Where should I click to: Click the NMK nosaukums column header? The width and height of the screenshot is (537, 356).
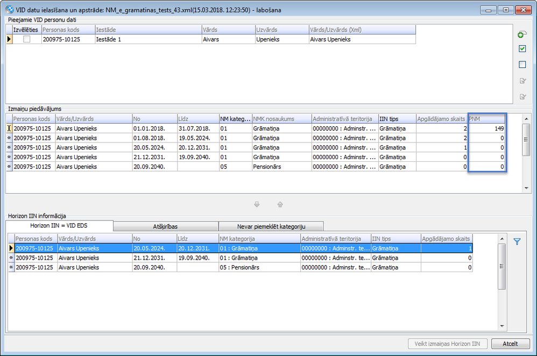coord(281,119)
